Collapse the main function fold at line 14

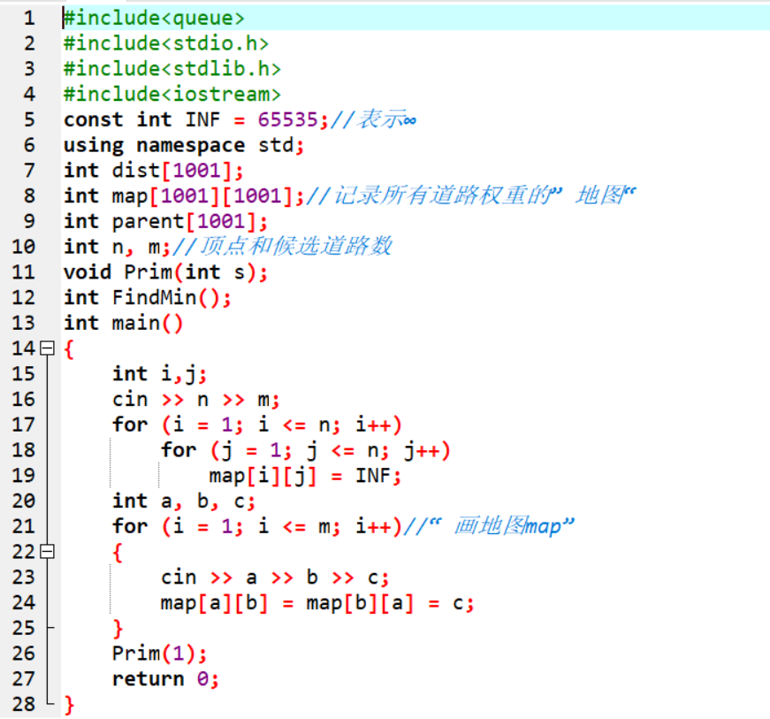click(47, 348)
